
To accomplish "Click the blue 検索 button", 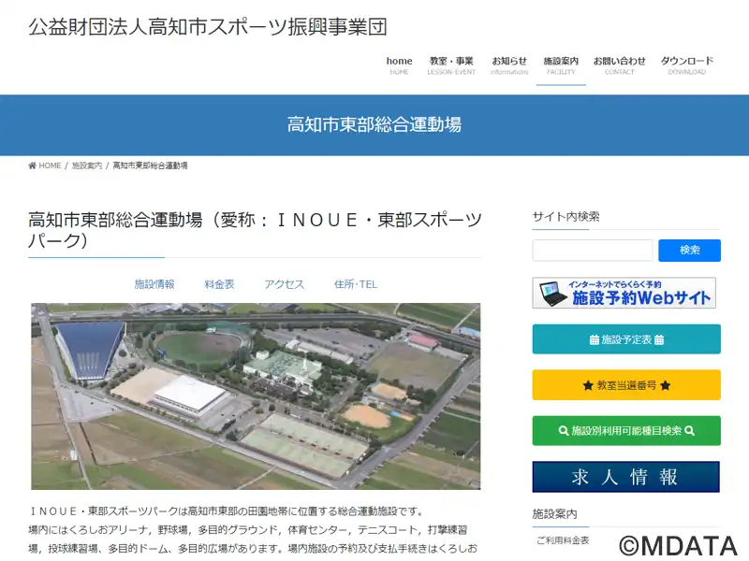I will point(689,251).
